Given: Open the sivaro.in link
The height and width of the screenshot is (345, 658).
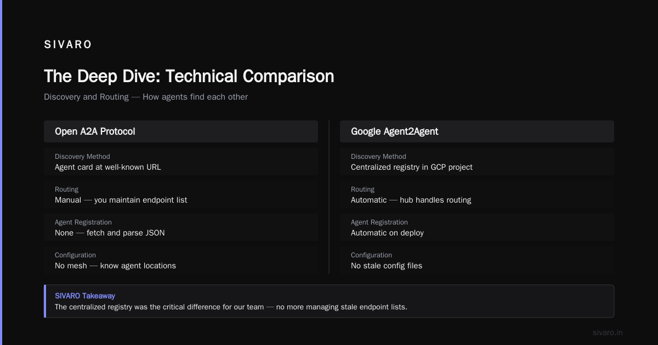Looking at the screenshot, I should pos(608,332).
